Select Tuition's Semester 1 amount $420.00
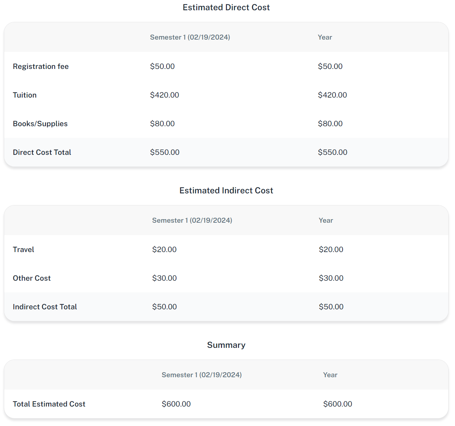 click(164, 95)
